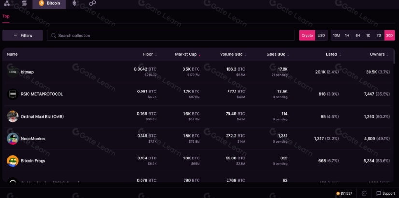Click Bitcoin Frogs floor 0.134 BTC

pos(147,158)
